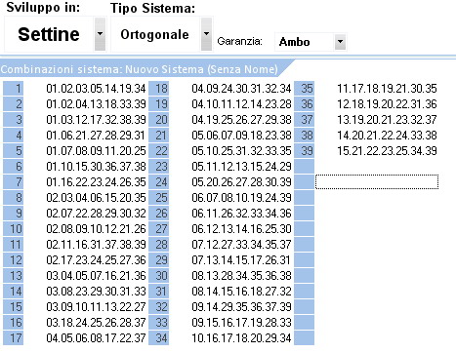Click row number 35 header cell
Viewport: 456px width, 353px height.
(305, 89)
